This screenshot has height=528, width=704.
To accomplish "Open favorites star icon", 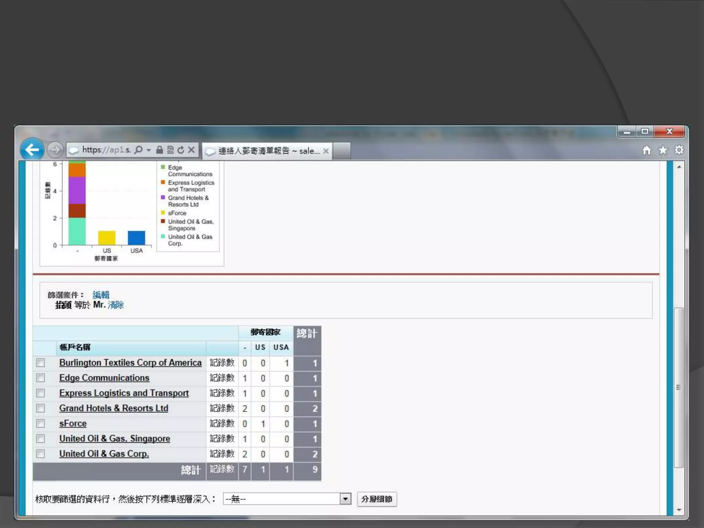I will pos(663,150).
